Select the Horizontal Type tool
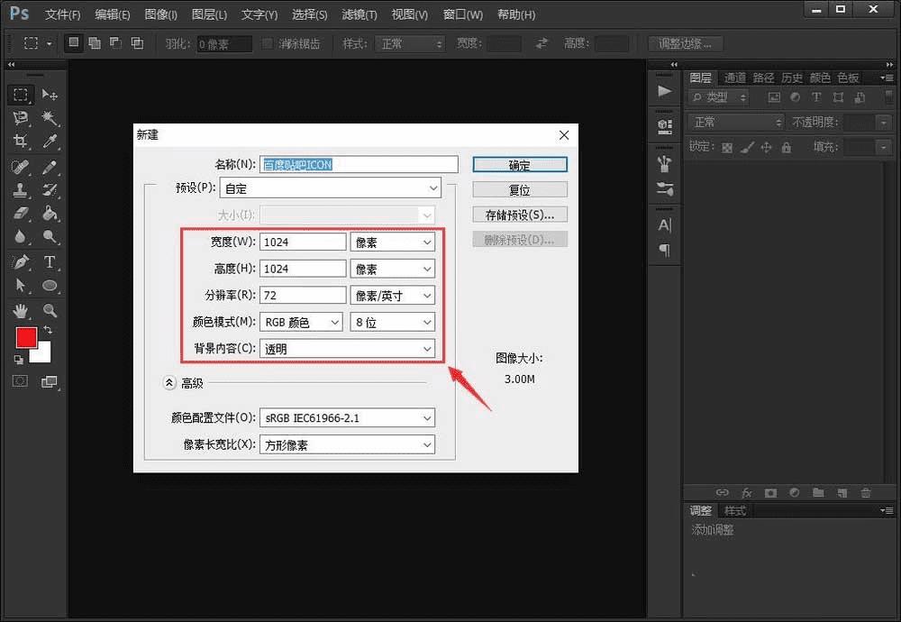901x622 pixels. (50, 262)
